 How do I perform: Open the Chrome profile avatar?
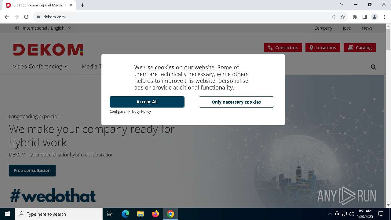click(375, 17)
